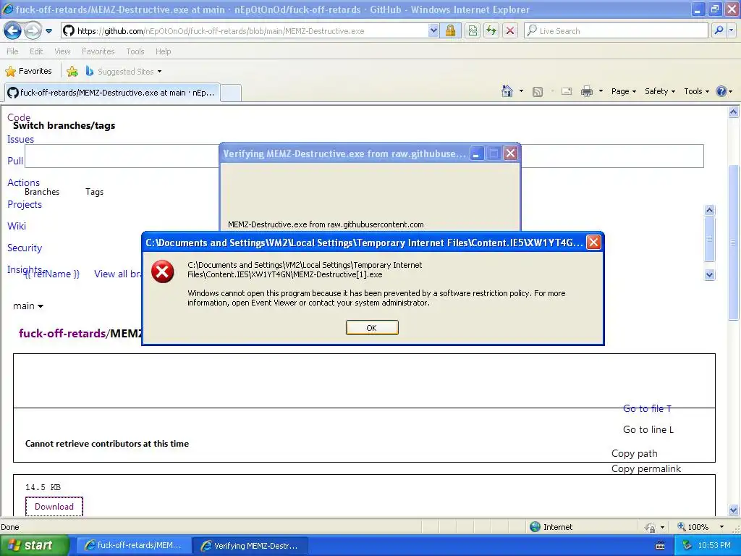Screen dimensions: 741x556
Task: Close the Verifying MEMZ-Destructive.exe dialog
Action: 510,153
